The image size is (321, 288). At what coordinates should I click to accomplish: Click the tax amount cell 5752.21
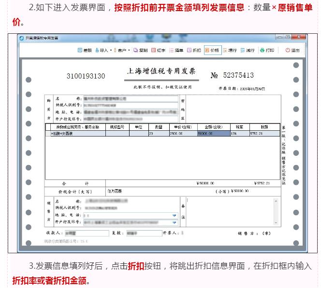pos(265,134)
